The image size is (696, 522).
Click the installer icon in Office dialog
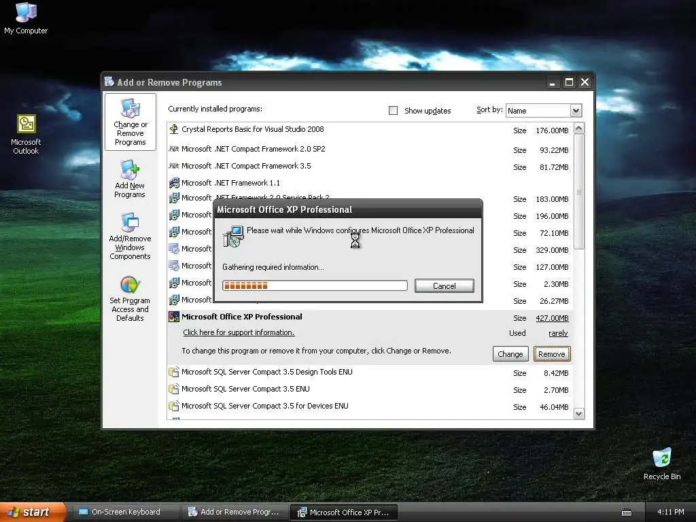tap(234, 236)
